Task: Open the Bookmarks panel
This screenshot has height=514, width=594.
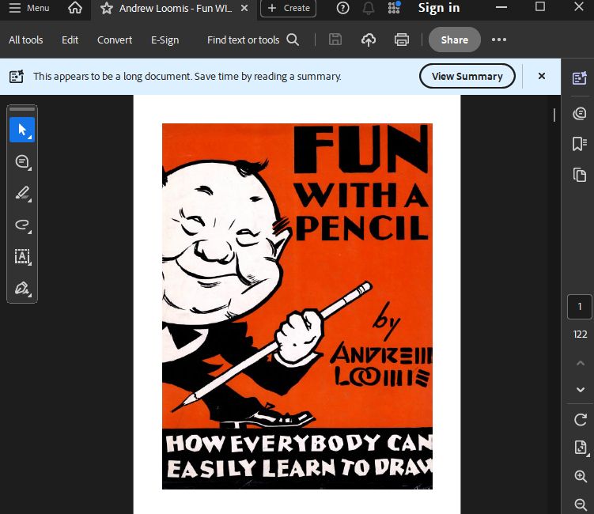Action: (x=580, y=144)
